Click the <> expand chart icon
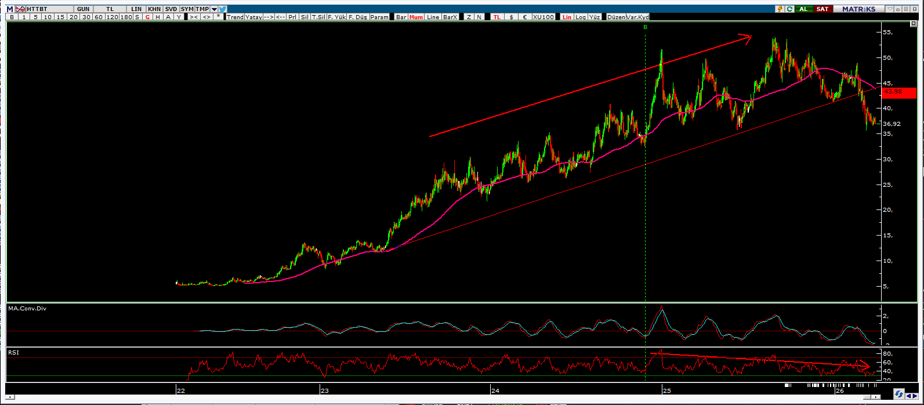Image resolution: width=924 pixels, height=405 pixels. tap(206, 17)
